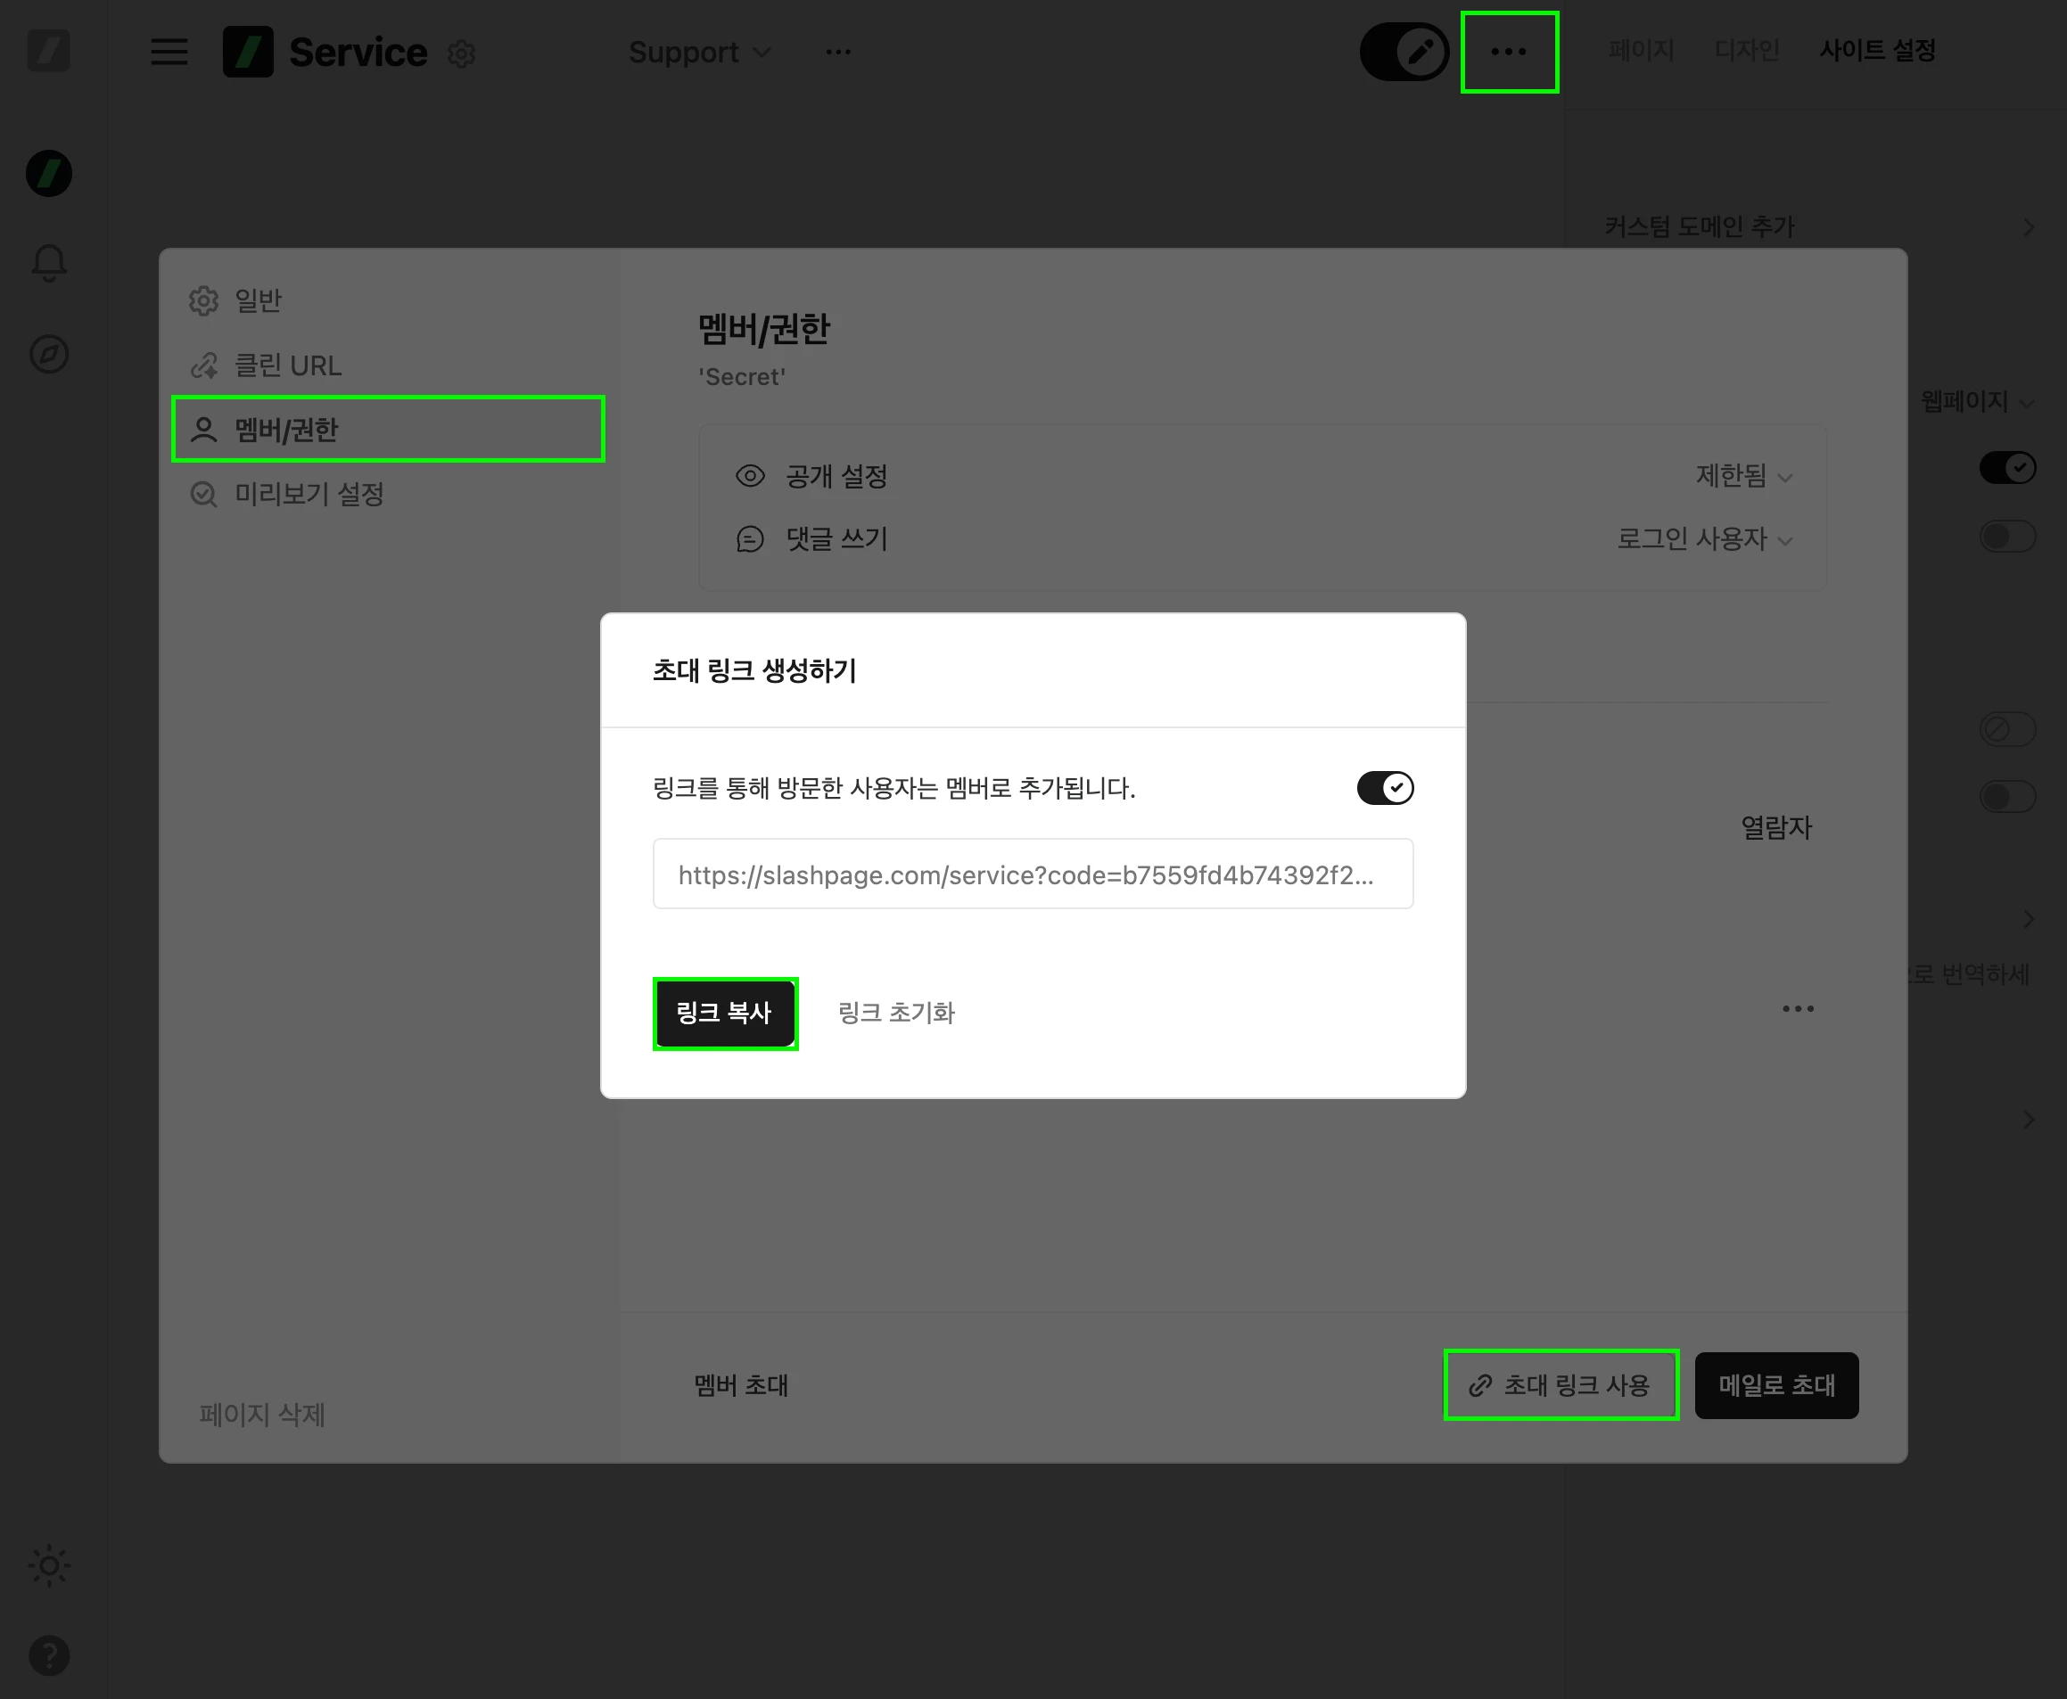Click the 메일로 초대 button
The width and height of the screenshot is (2067, 1699).
[x=1776, y=1386]
